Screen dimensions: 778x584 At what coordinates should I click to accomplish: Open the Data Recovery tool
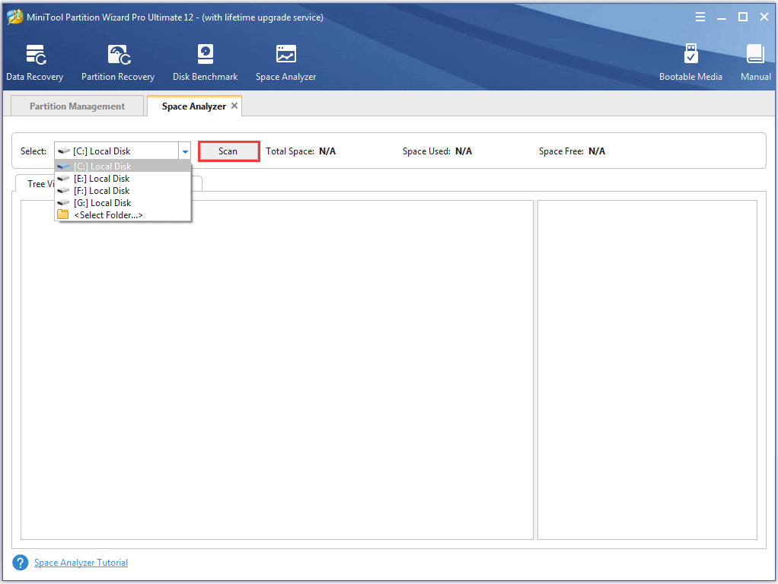pos(35,61)
